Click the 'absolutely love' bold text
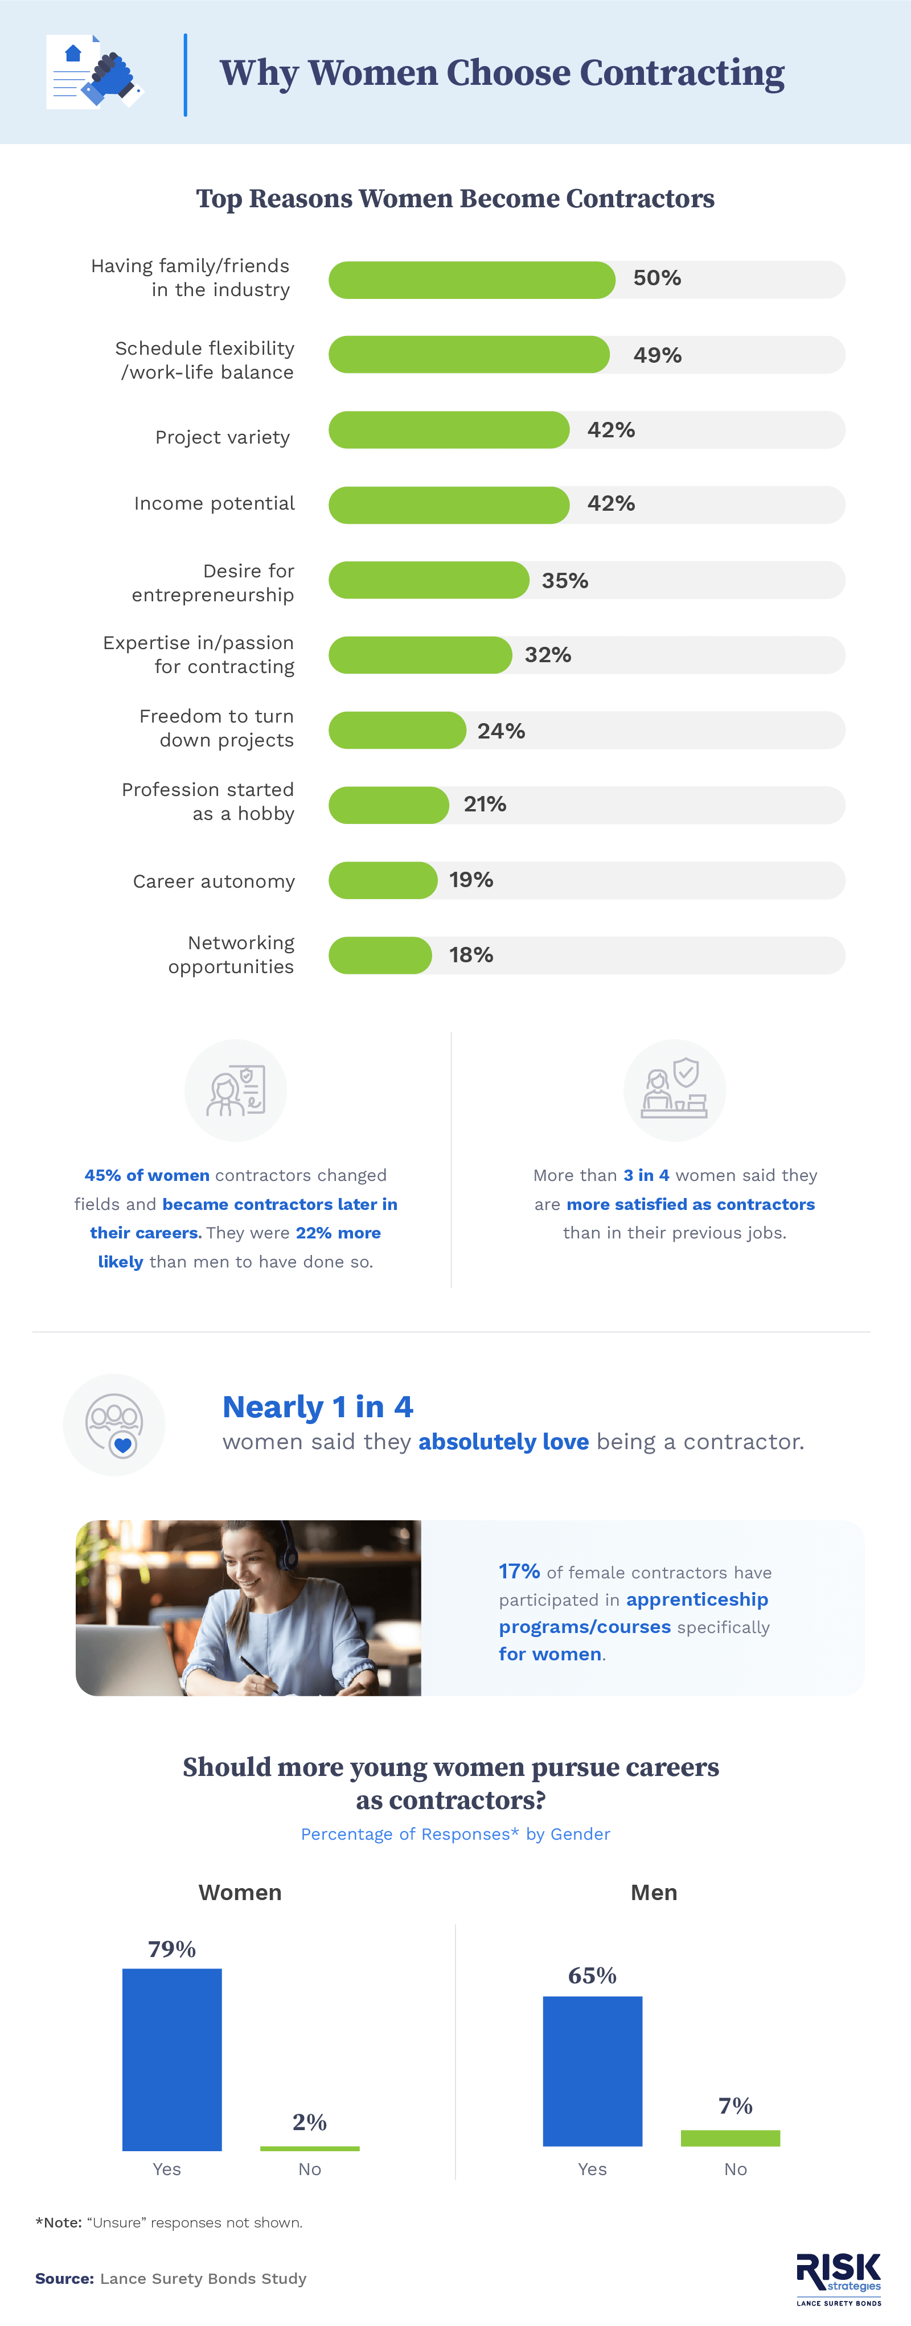The height and width of the screenshot is (2326, 911). click(x=503, y=1442)
